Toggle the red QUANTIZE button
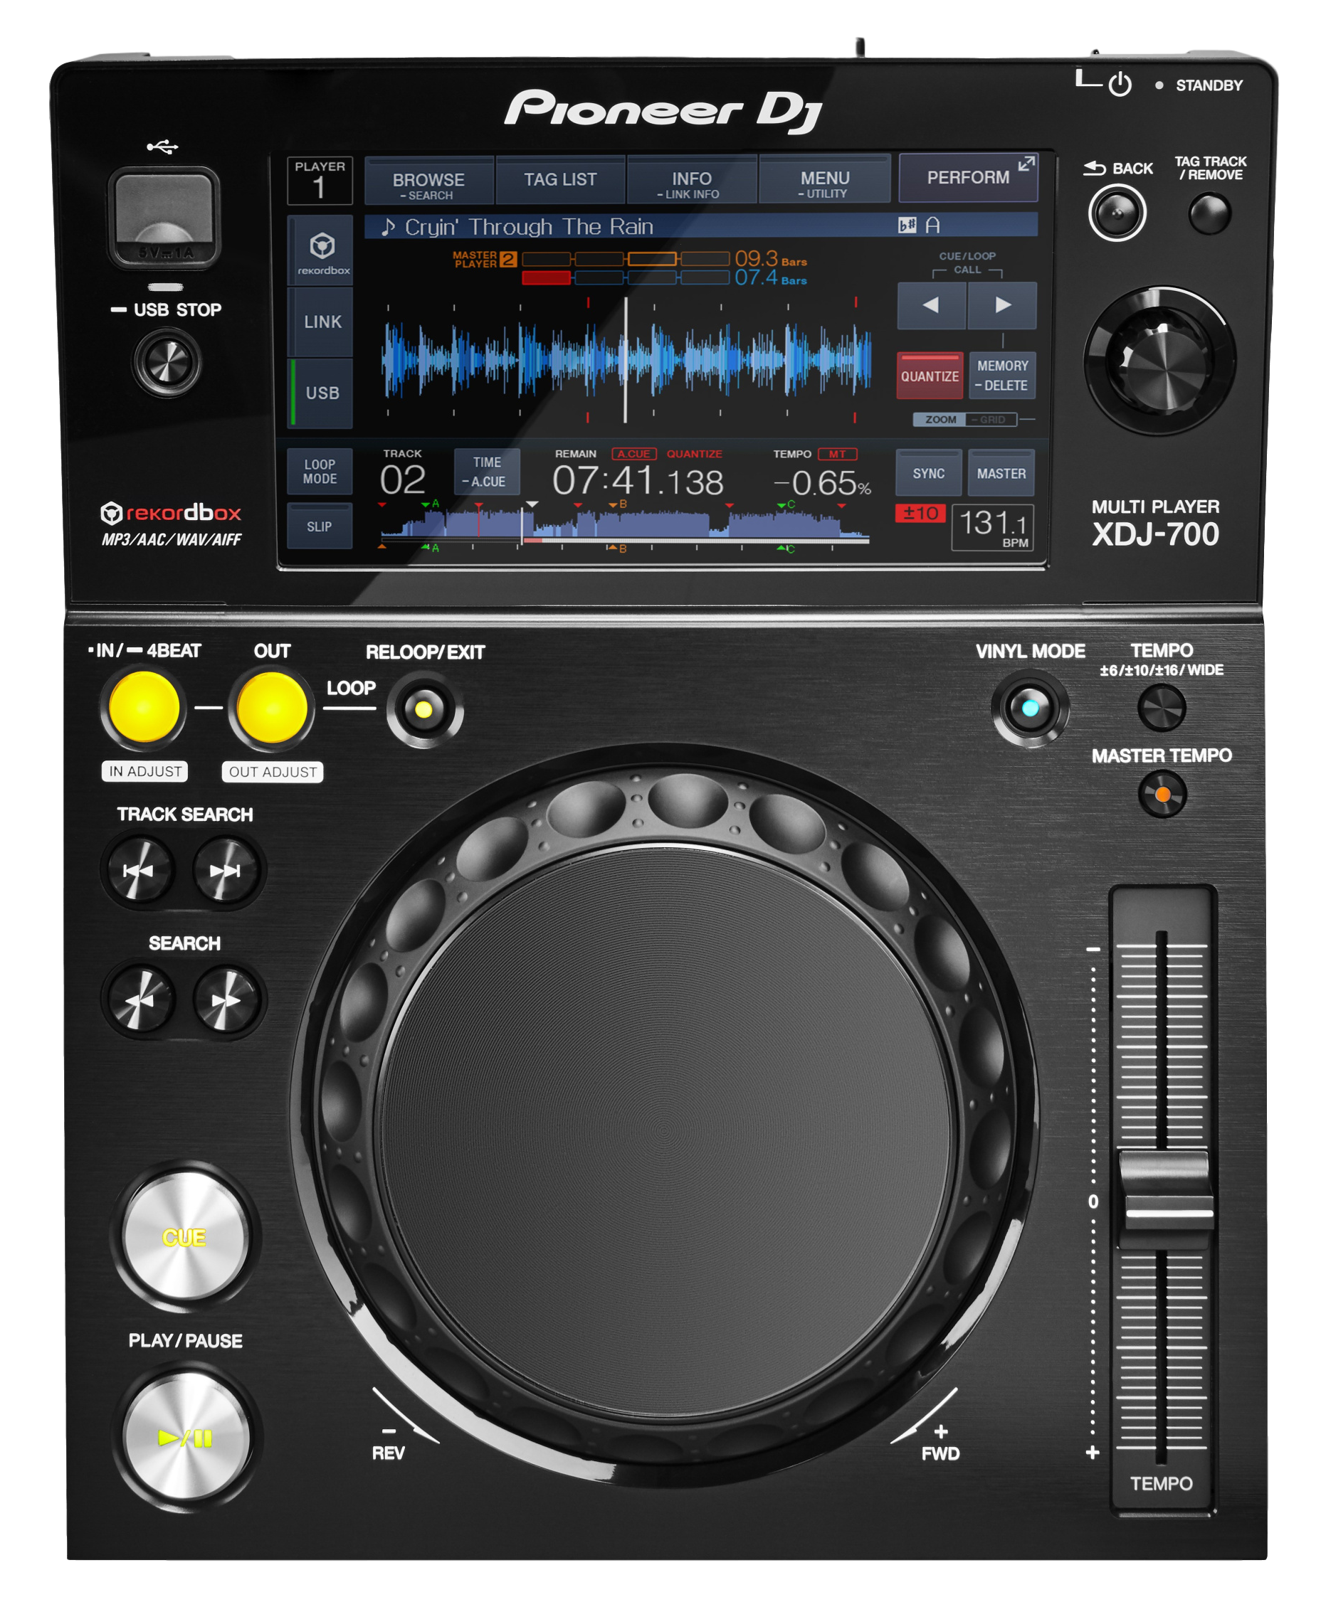Image resolution: width=1321 pixels, height=1607 pixels. pyautogui.click(x=930, y=376)
